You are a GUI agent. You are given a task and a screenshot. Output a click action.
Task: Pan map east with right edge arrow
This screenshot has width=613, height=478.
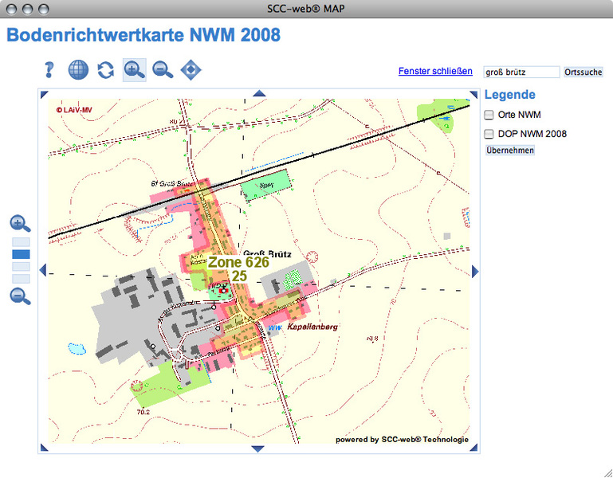coord(475,272)
